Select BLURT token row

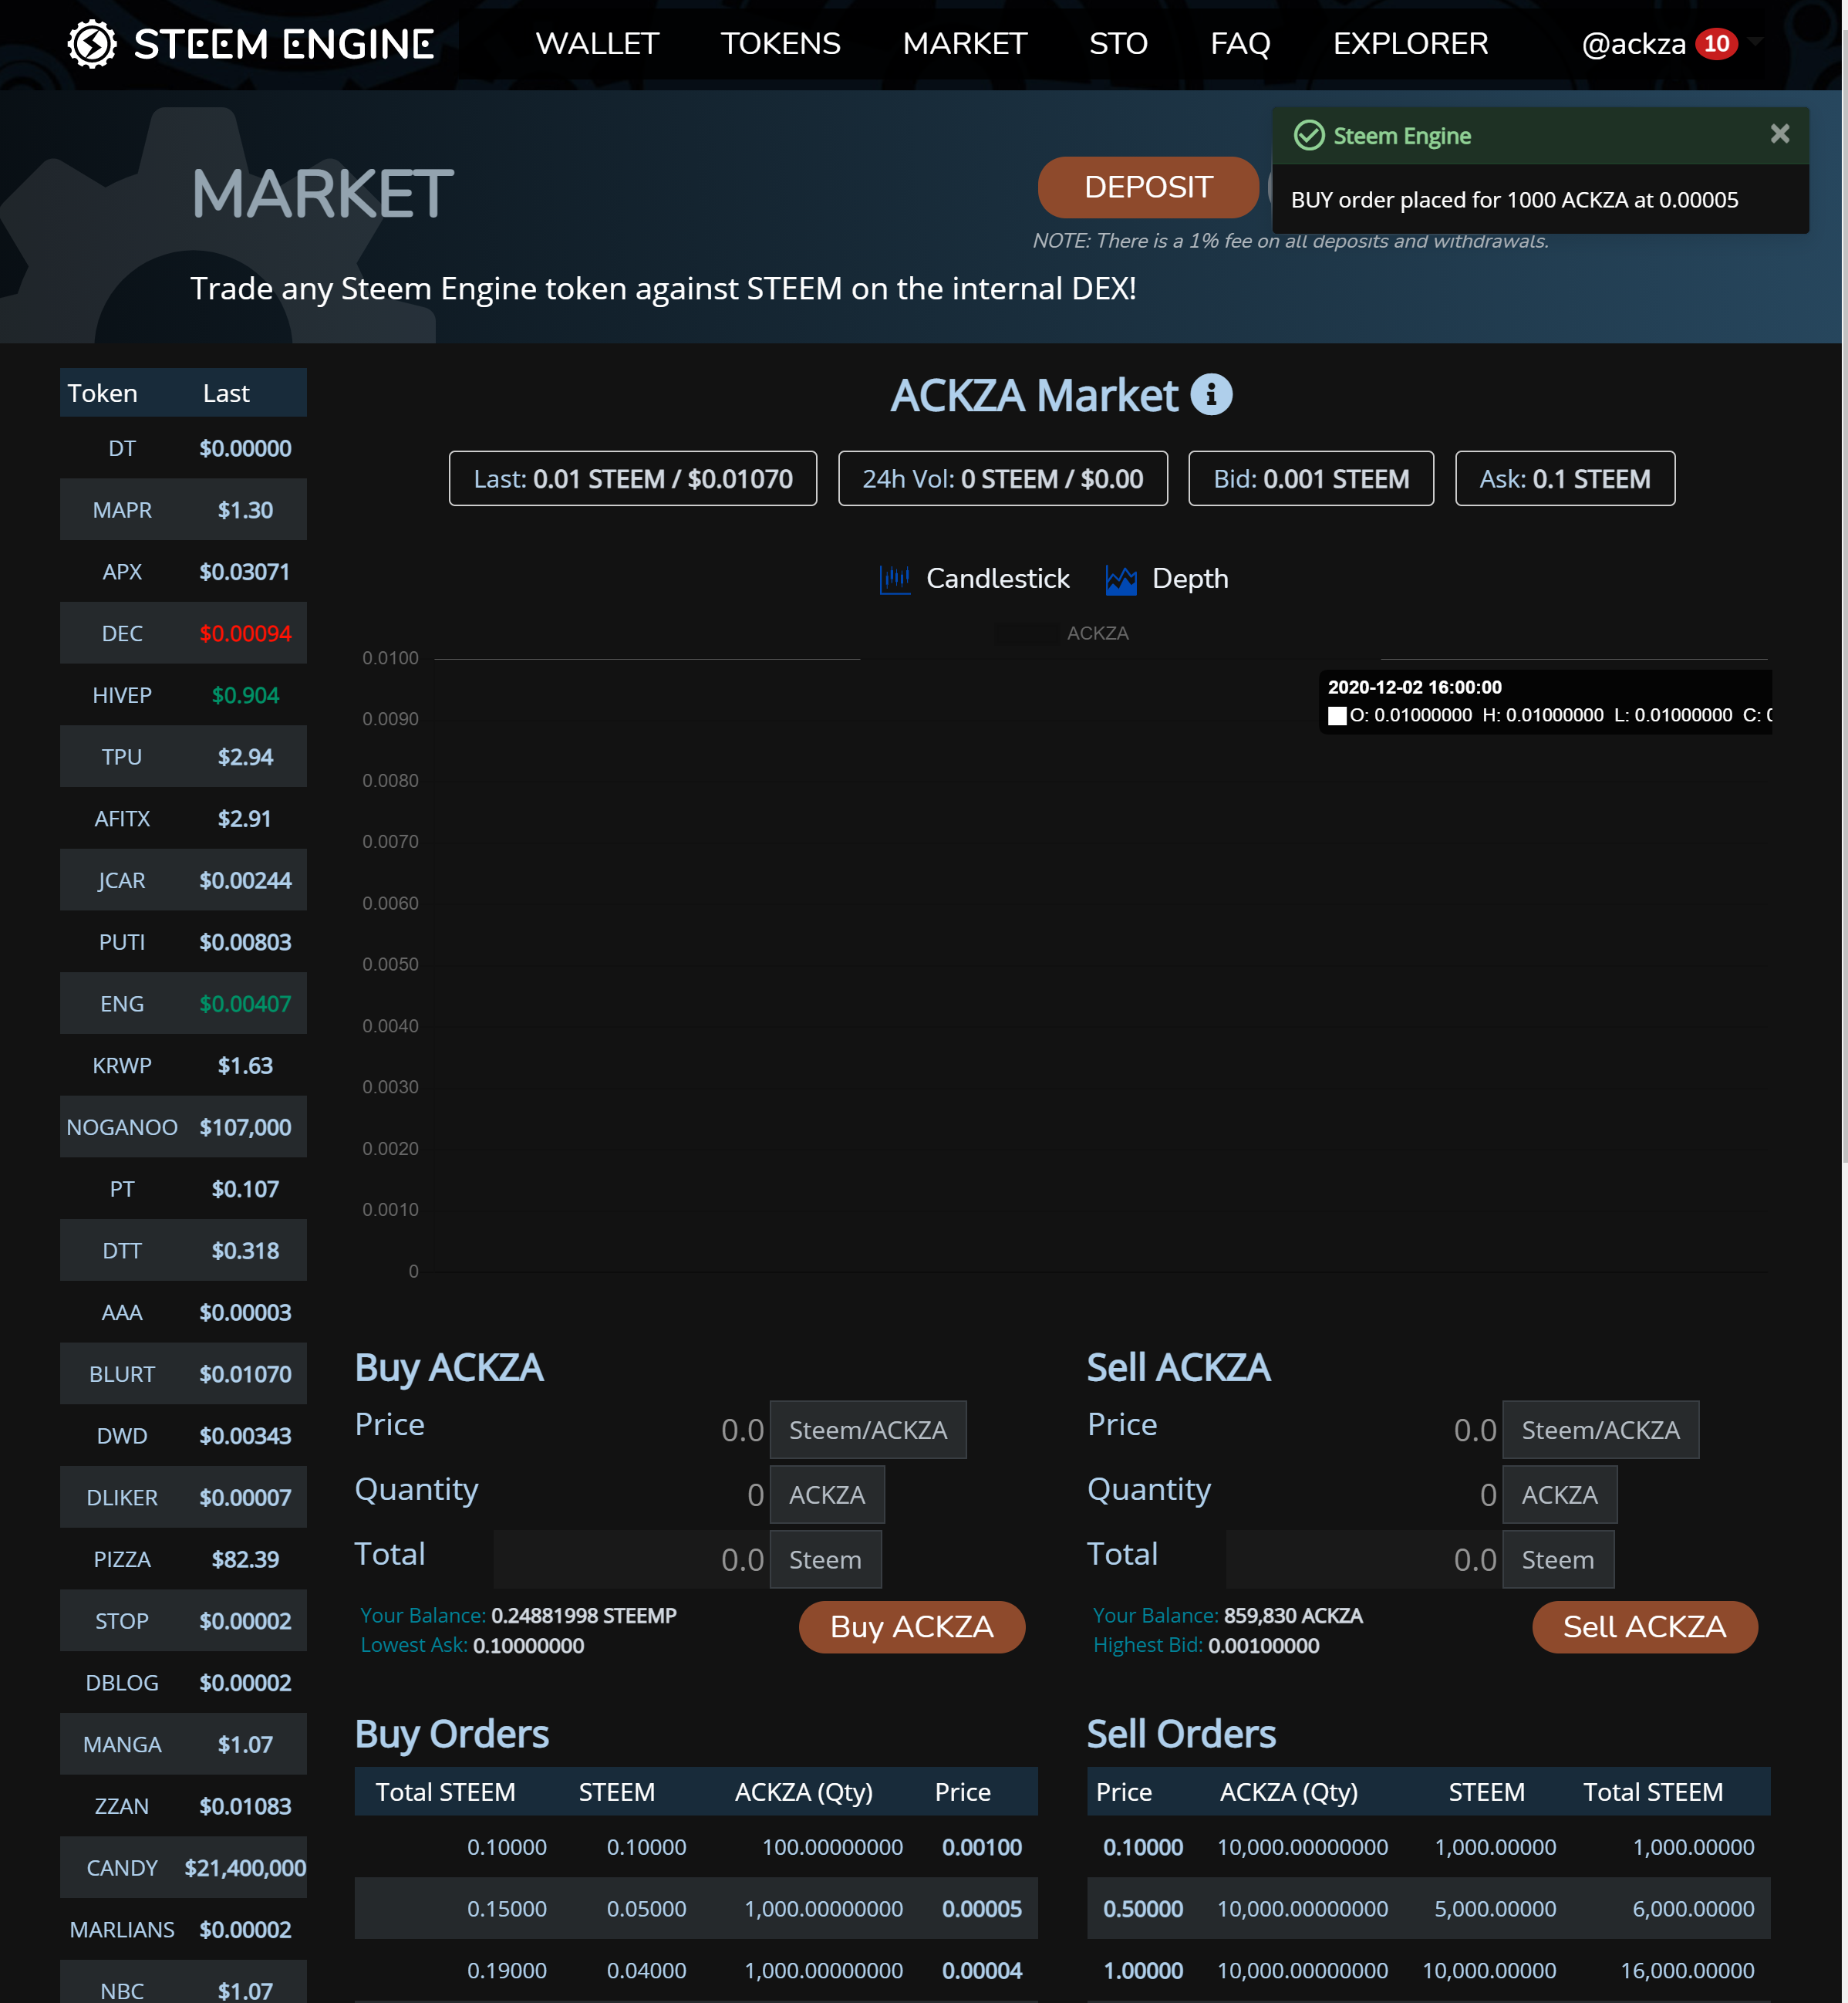pyautogui.click(x=183, y=1373)
